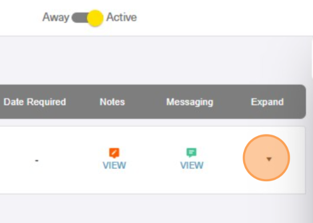Open the green Messaging chat icon
Viewport: 313px width, 223px height.
pyautogui.click(x=192, y=153)
